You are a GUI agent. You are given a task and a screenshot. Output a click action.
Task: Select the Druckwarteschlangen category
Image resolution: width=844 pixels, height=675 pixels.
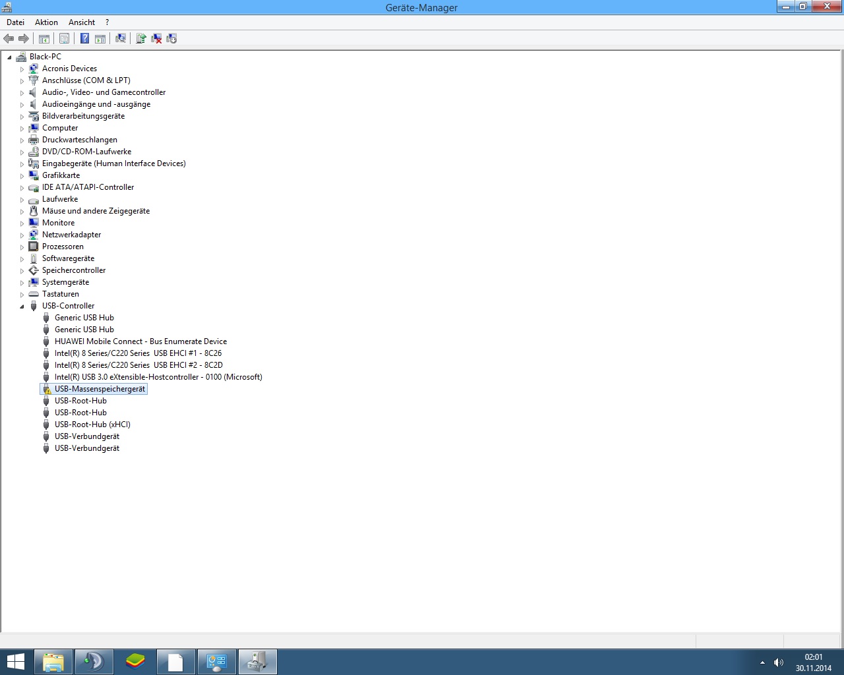coord(80,140)
